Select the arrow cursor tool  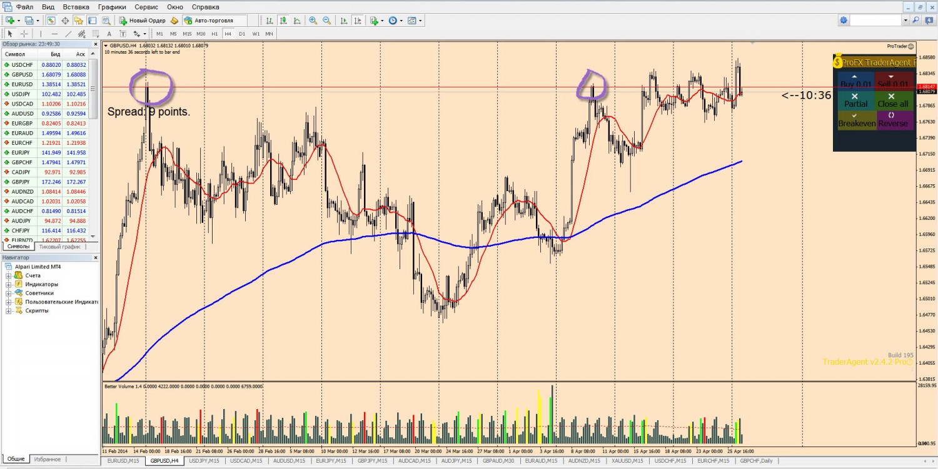10,34
